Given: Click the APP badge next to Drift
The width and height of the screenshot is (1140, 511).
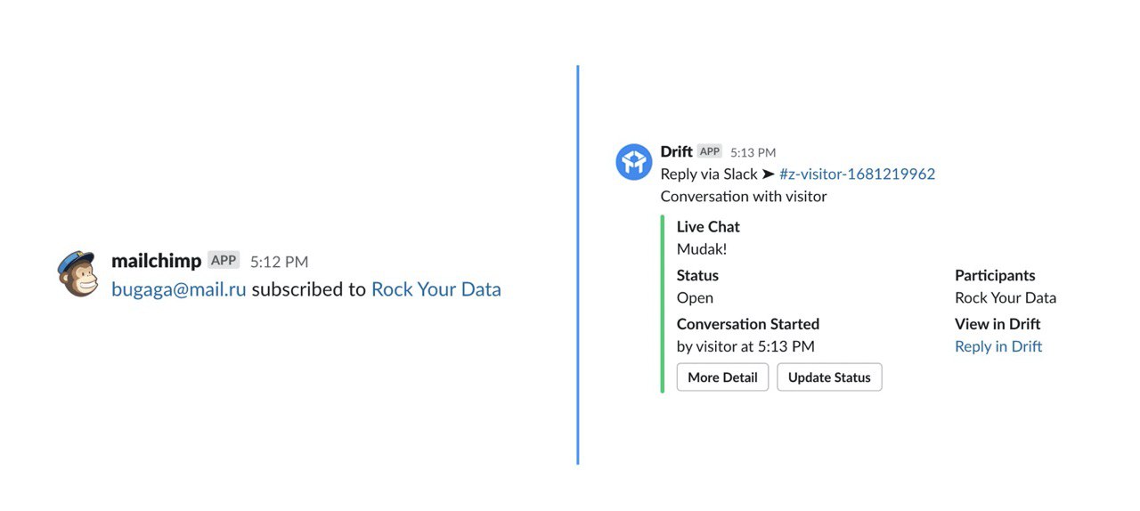Looking at the screenshot, I should point(709,152).
